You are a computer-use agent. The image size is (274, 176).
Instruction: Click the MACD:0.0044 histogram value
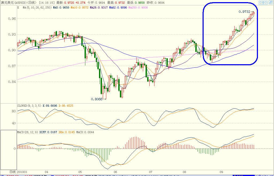[x=85, y=132]
